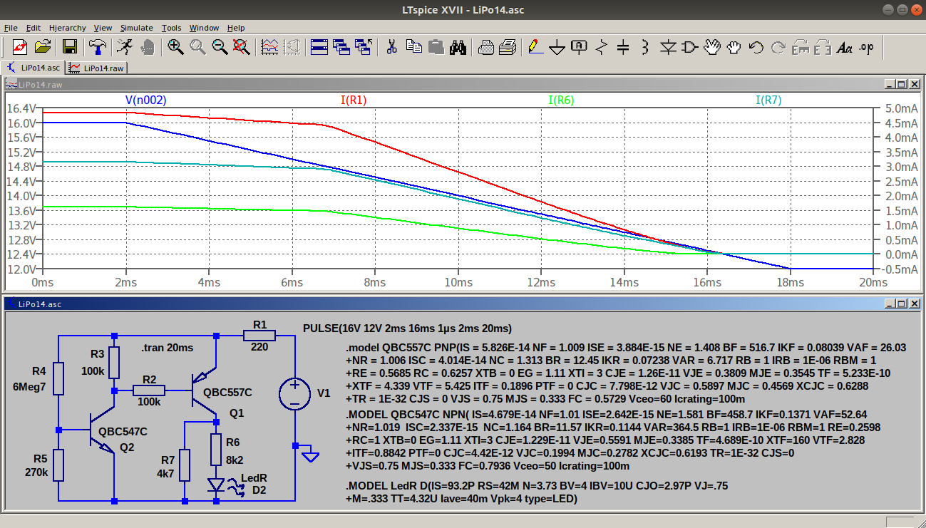
Task: Open the File menu
Action: [11, 28]
